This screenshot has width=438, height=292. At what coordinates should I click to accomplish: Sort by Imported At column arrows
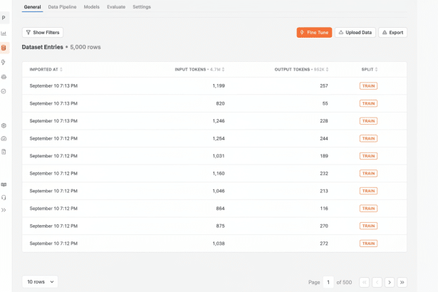coord(61,69)
